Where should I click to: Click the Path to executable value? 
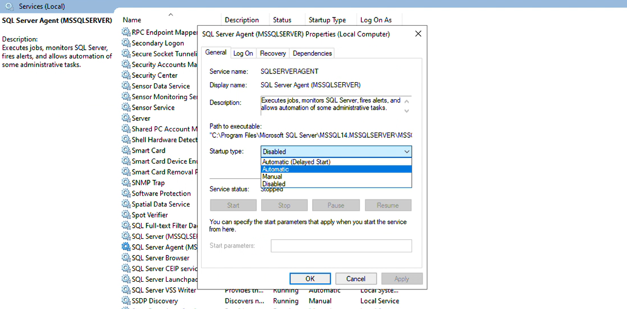311,136
